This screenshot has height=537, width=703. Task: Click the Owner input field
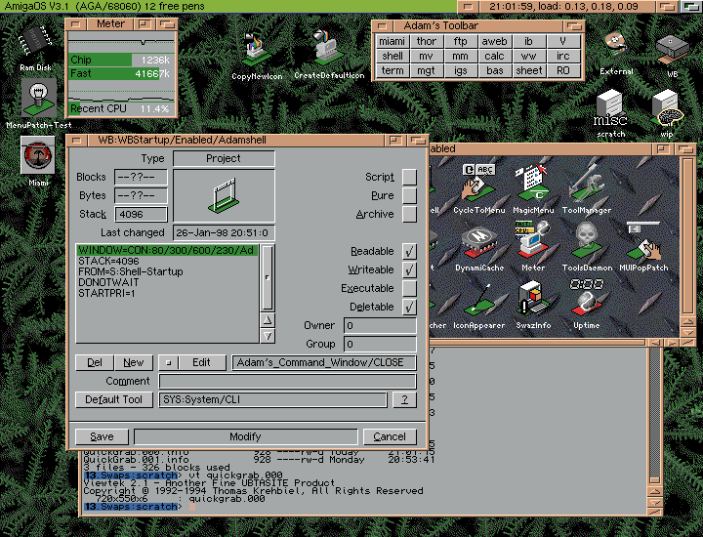[x=380, y=325]
